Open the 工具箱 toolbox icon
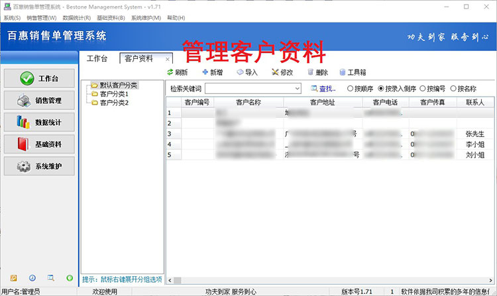Screen dimensions: 497x296 (343, 72)
